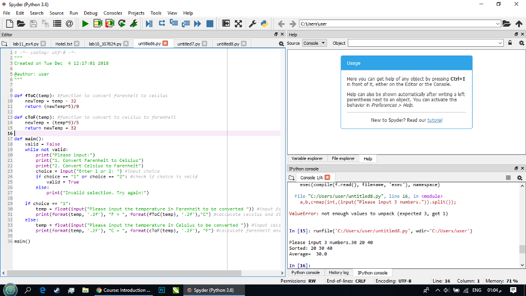Run cell and advance
The height and width of the screenshot is (296, 526).
110,24
